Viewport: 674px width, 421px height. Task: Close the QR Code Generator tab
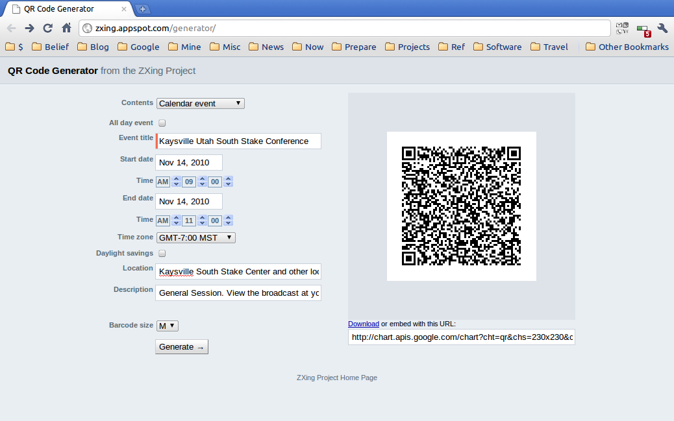pos(124,9)
